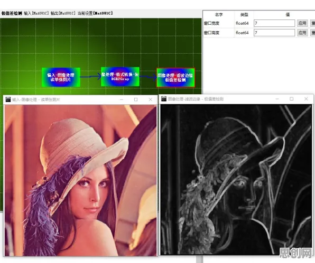This screenshot has width=315, height=263.
Task: Select the 读单张图片 input node
Action: [61, 77]
